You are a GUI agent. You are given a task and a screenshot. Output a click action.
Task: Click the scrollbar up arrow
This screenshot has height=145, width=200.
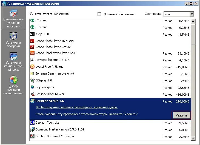point(193,21)
